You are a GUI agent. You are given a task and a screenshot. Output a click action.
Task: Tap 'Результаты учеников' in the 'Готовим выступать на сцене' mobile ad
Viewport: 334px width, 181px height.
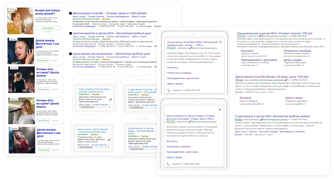click(179, 147)
